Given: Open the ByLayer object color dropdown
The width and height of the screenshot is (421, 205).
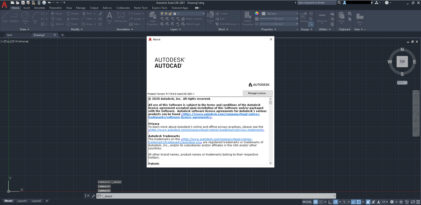Looking at the screenshot, I should pyautogui.click(x=280, y=13).
